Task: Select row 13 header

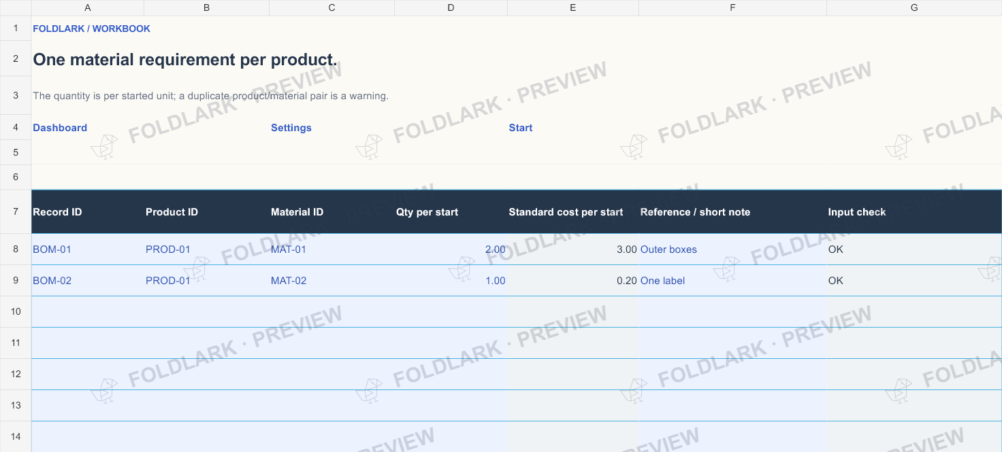Action: click(16, 406)
